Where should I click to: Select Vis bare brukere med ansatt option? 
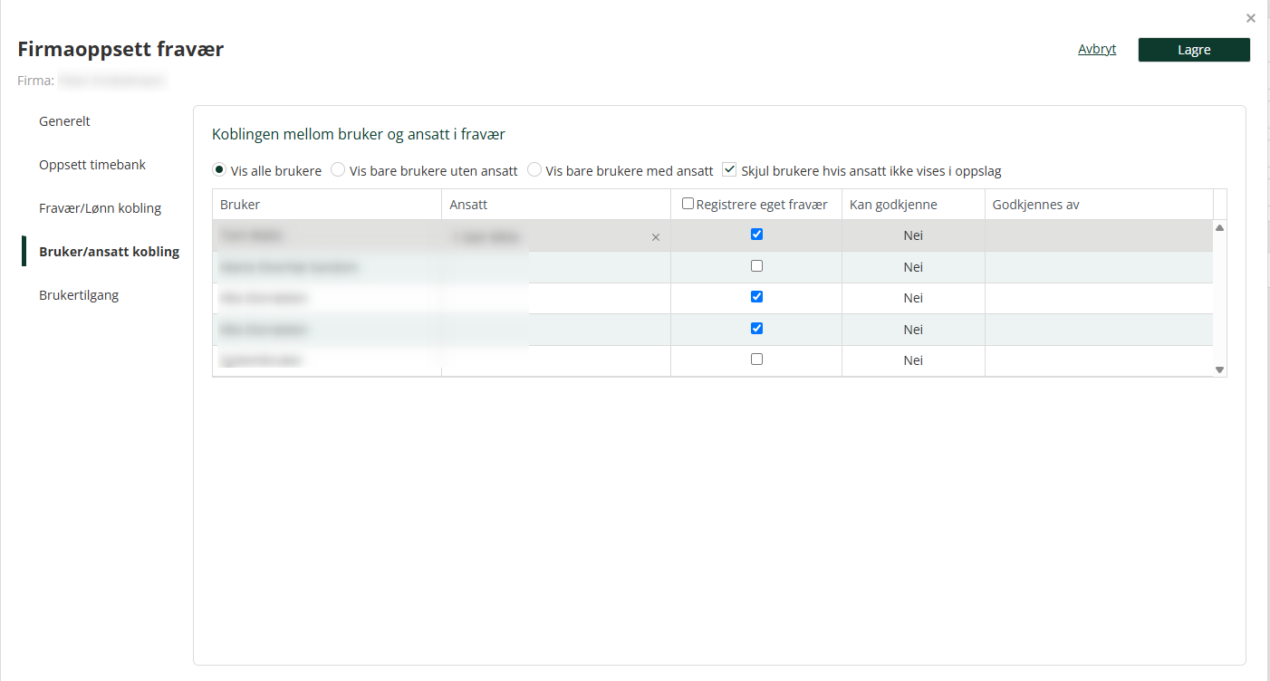[534, 169]
